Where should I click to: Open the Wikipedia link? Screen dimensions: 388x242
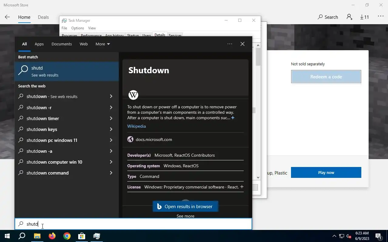coord(136,126)
